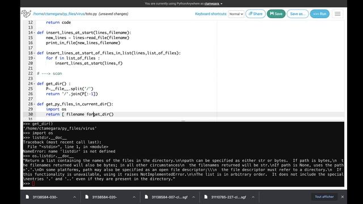The image size is (363, 204).
Task: Close the downloads bar
Action: click(343, 197)
